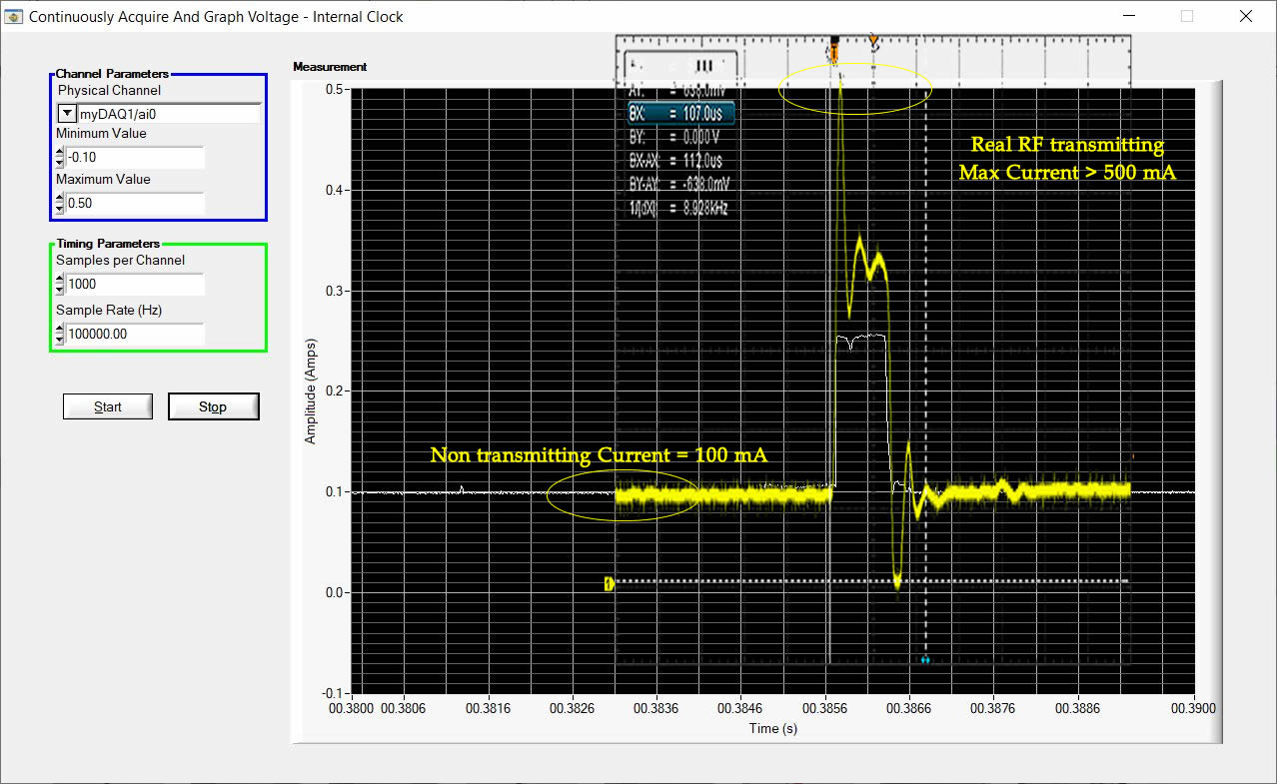
Task: Click the application icon in the title bar
Action: click(14, 16)
